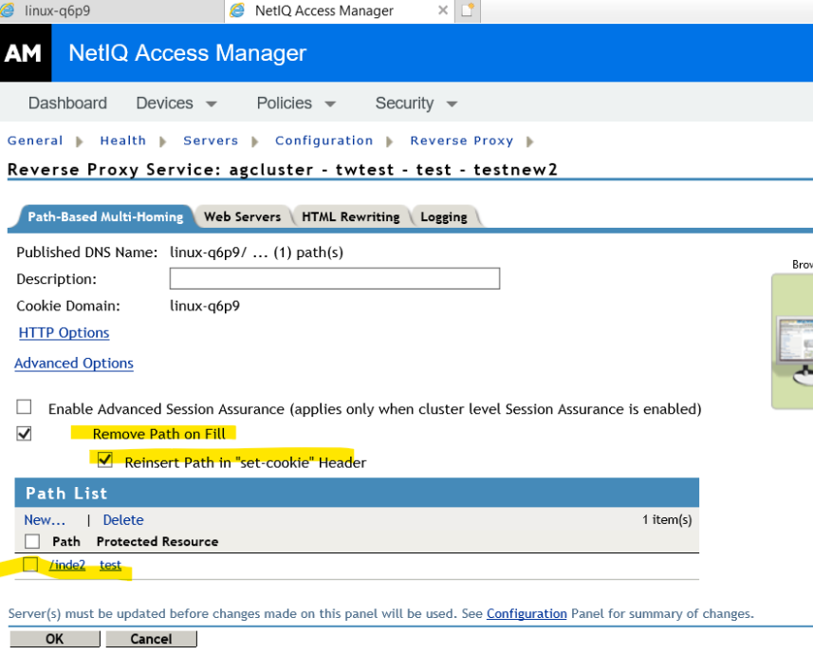
Task: Open new browser tab button
Action: [x=468, y=10]
